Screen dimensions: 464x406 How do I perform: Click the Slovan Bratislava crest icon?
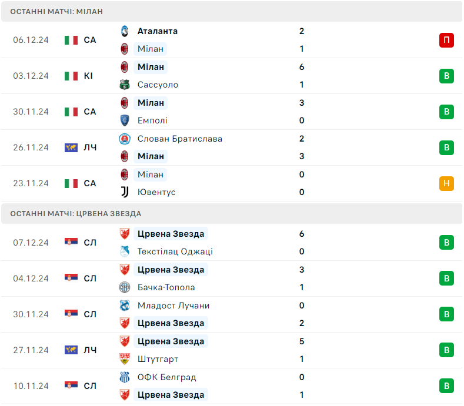[x=125, y=139]
